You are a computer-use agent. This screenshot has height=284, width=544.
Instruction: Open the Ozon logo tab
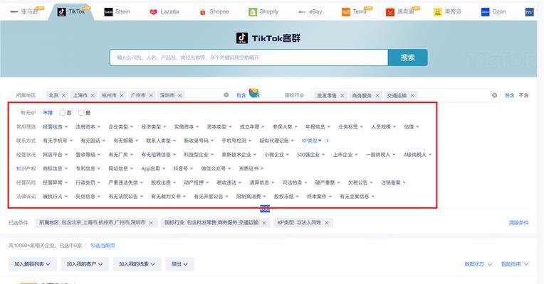[486, 12]
